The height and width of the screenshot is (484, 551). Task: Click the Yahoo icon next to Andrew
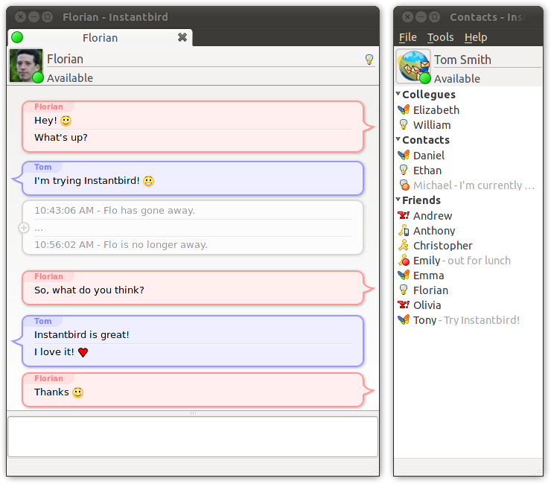click(x=404, y=215)
